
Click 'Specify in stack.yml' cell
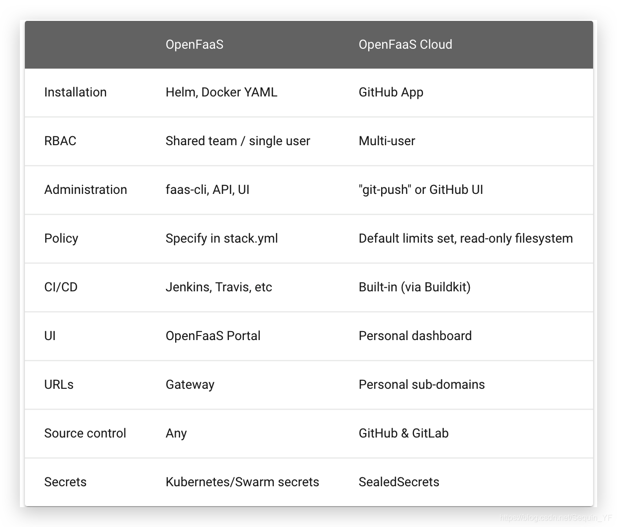tap(221, 238)
